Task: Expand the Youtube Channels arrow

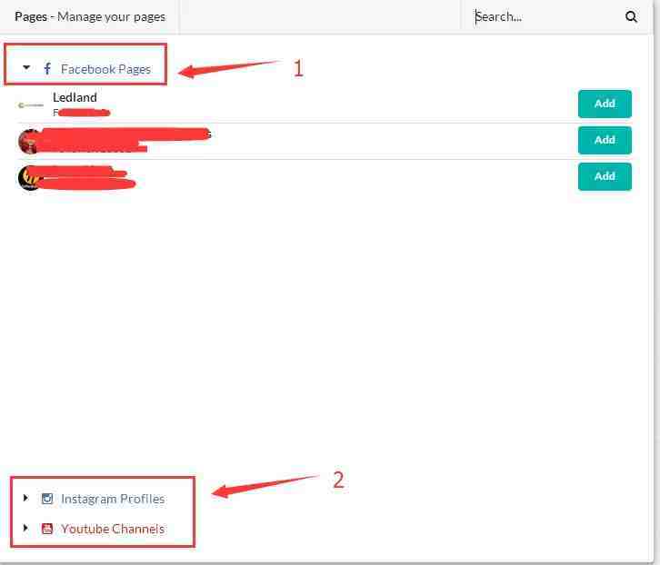Action: [x=26, y=528]
